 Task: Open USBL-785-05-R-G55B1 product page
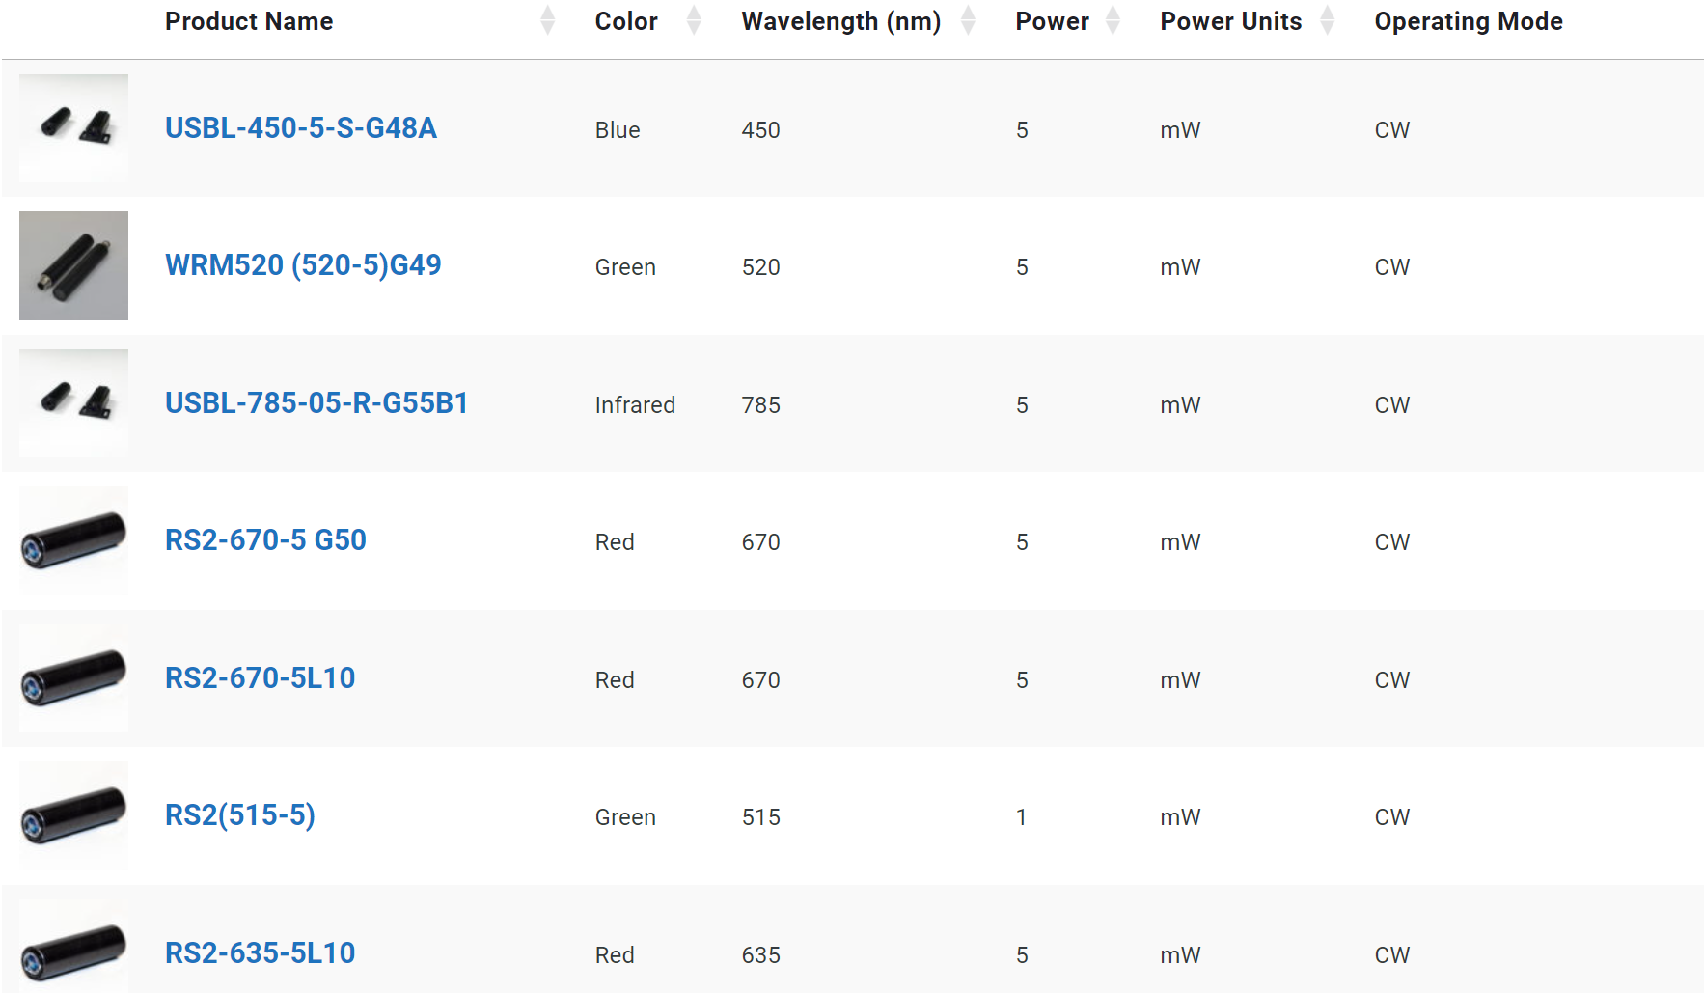point(316,403)
